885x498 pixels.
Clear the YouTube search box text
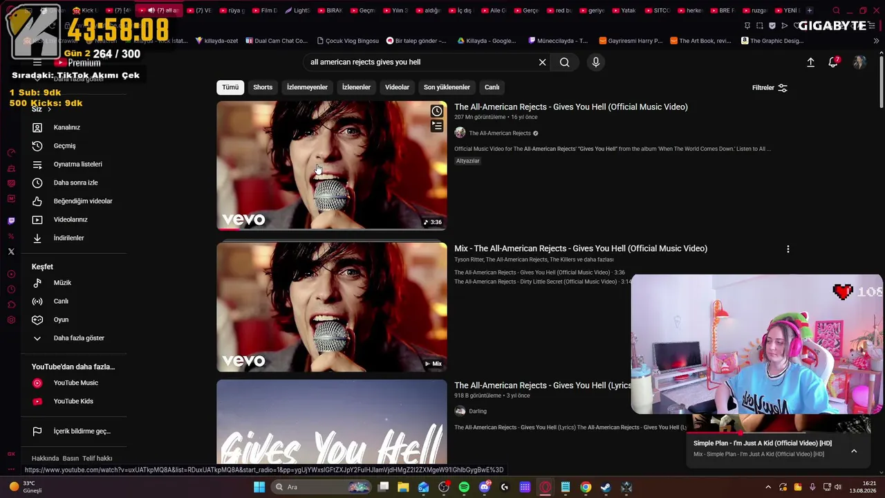click(542, 62)
